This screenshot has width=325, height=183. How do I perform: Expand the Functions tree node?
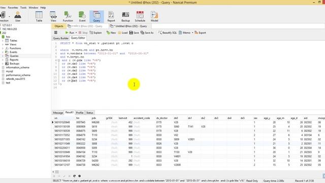(3, 48)
